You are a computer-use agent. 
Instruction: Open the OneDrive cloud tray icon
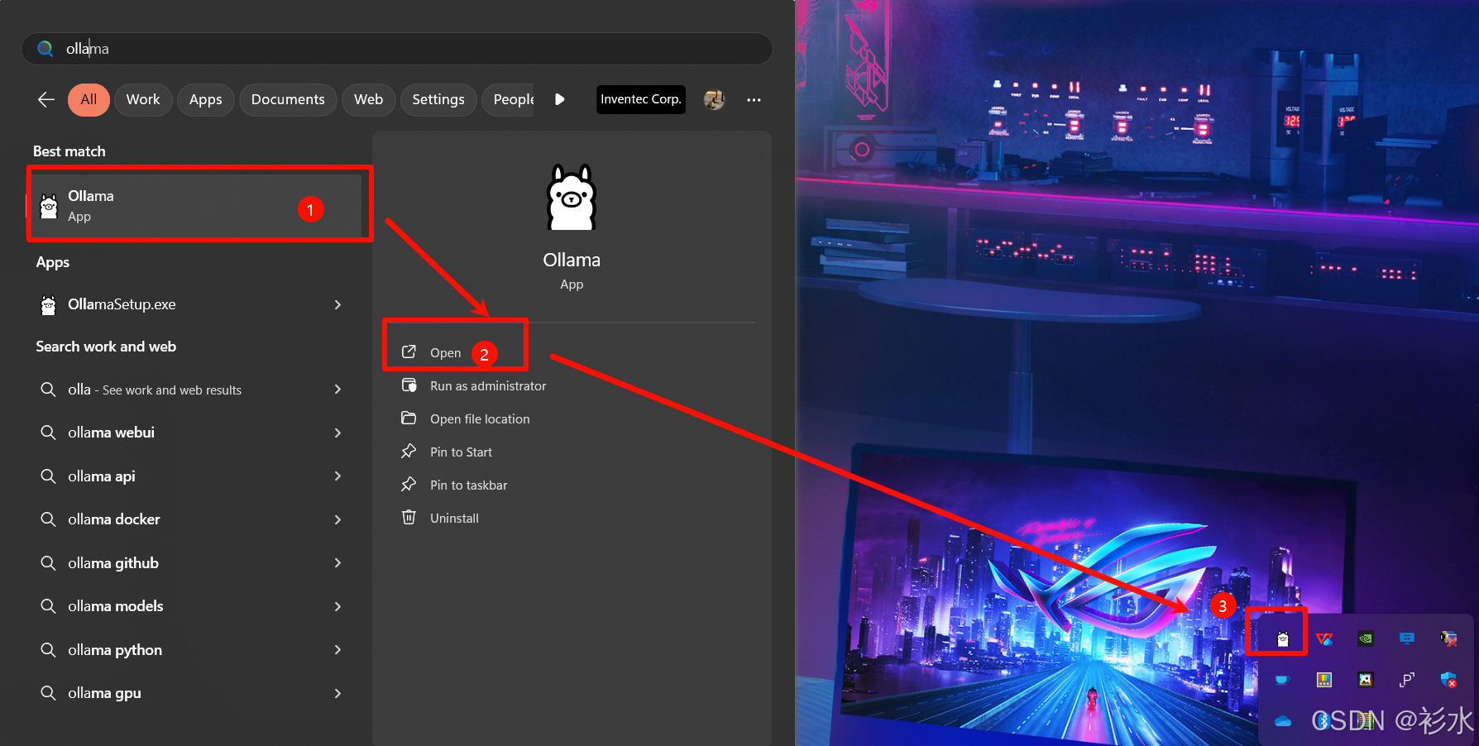(1283, 721)
